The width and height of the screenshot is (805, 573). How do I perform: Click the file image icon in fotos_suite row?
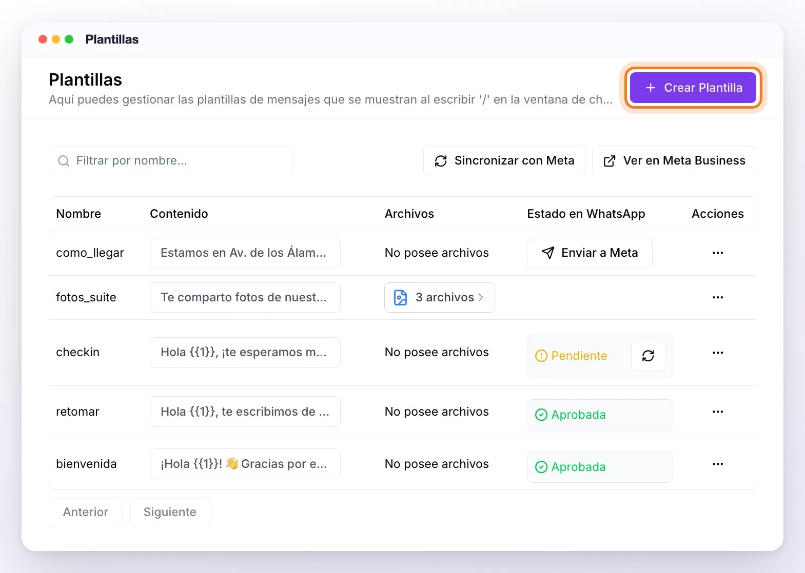[x=400, y=297]
